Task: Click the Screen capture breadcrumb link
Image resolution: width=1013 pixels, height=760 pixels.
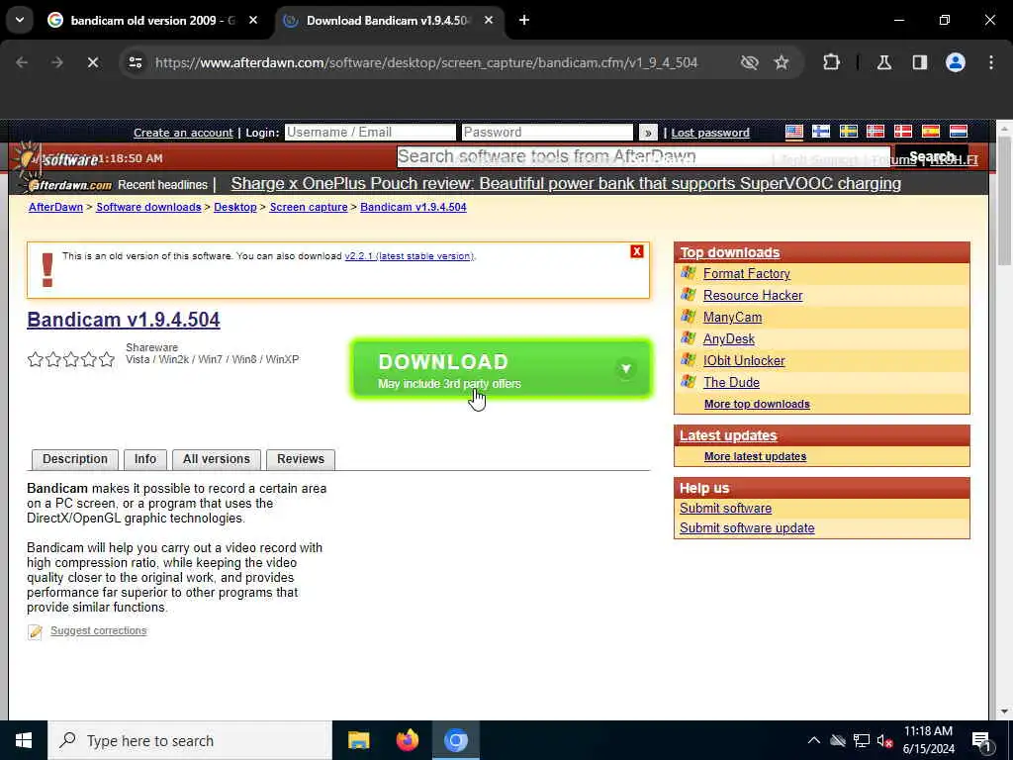Action: 309,207
